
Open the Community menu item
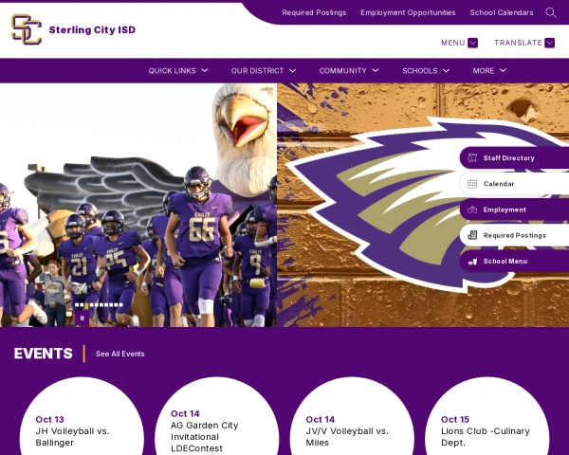point(349,70)
